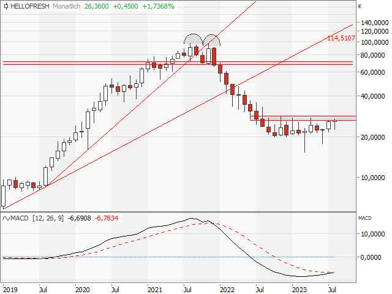Click the percent change +1,7368%
Viewport: 392px width, 294px height.
[158, 6]
